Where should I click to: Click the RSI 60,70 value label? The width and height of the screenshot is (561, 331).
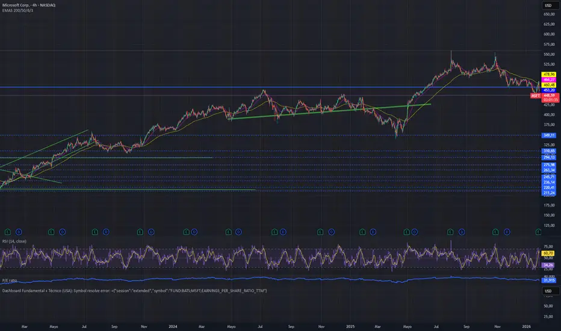548,253
